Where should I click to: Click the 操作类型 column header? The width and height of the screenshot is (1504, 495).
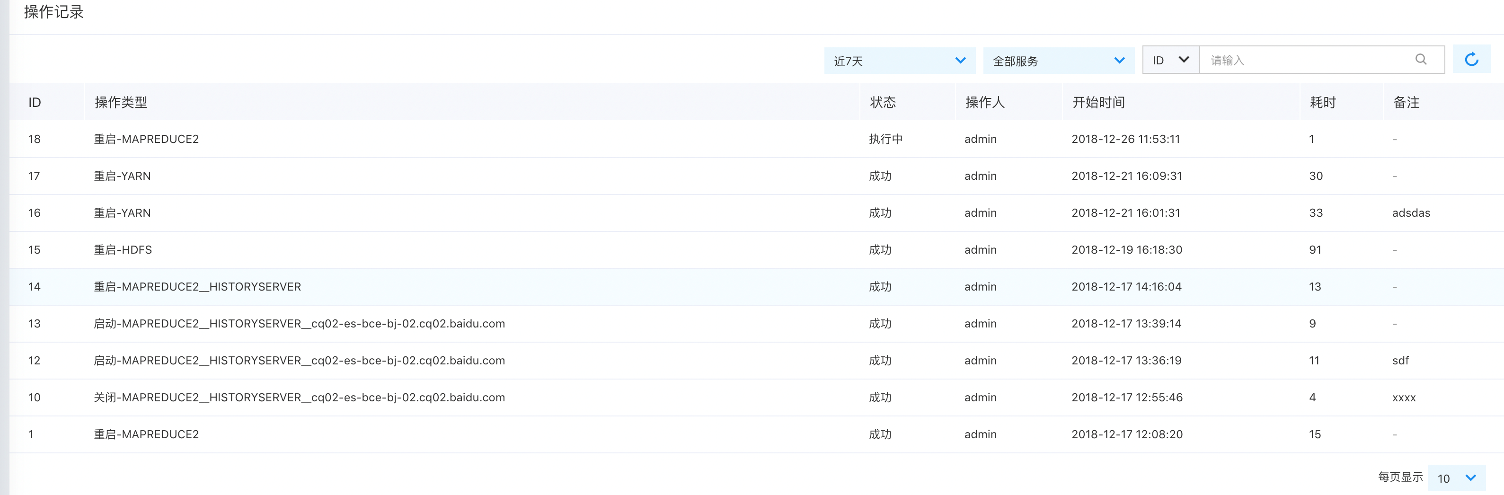pyautogui.click(x=121, y=103)
